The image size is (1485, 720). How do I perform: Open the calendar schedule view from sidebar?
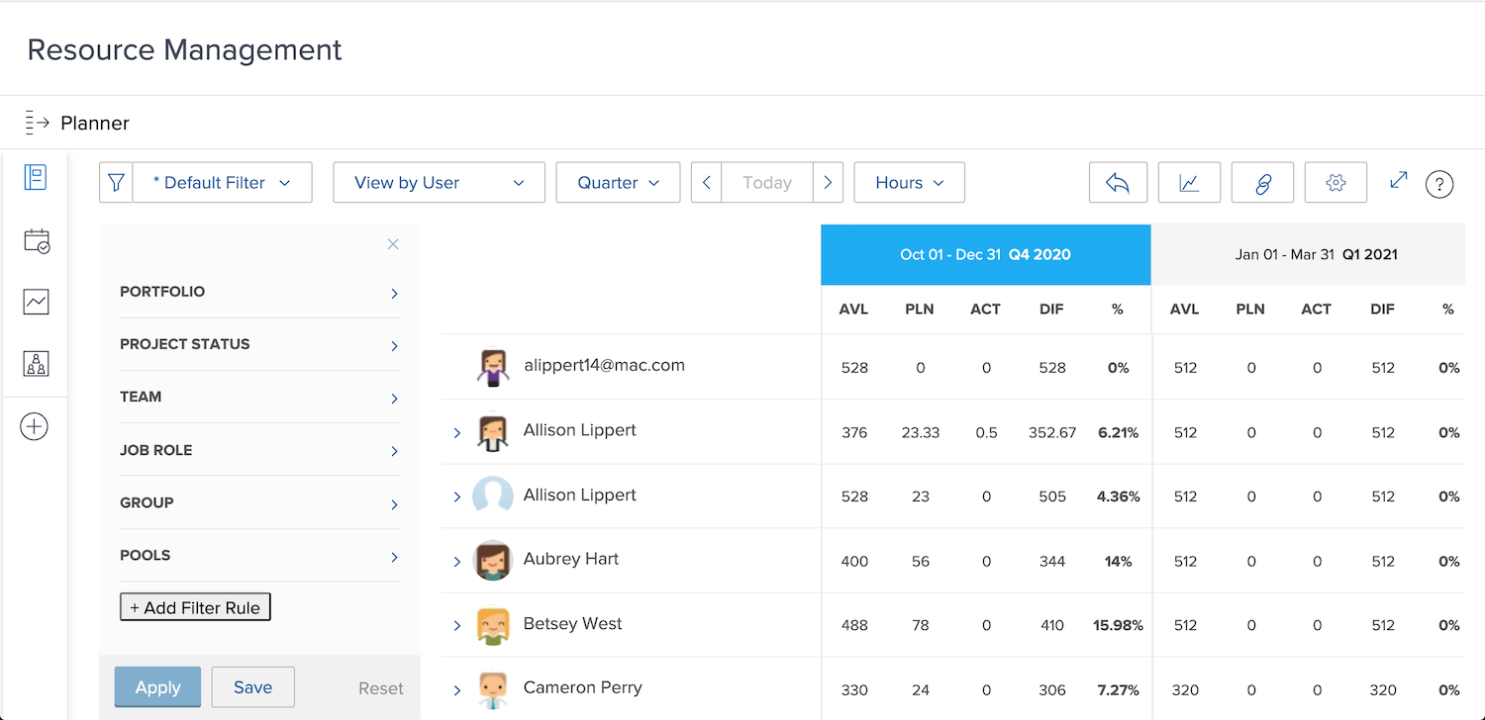36,240
